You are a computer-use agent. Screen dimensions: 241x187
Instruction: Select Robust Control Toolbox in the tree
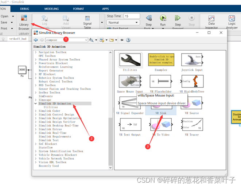click(x=55, y=82)
